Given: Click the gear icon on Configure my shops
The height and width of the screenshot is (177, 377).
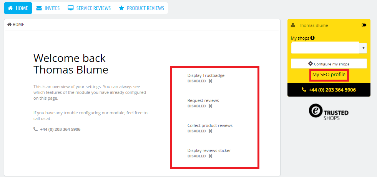Looking at the screenshot, I should click(x=311, y=63).
